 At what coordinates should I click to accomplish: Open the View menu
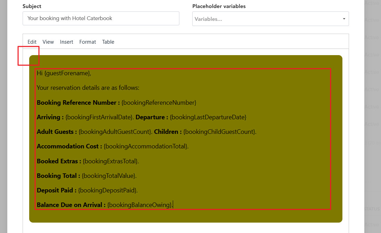48,42
